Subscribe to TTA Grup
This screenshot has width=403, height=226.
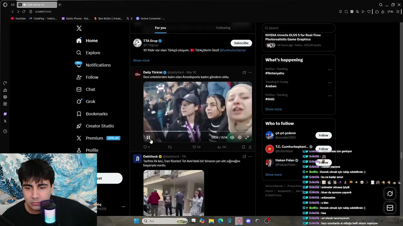coord(241,43)
